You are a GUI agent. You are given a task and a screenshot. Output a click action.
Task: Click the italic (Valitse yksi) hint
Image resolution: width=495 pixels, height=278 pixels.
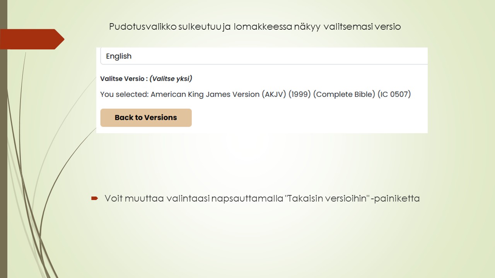pyautogui.click(x=171, y=79)
